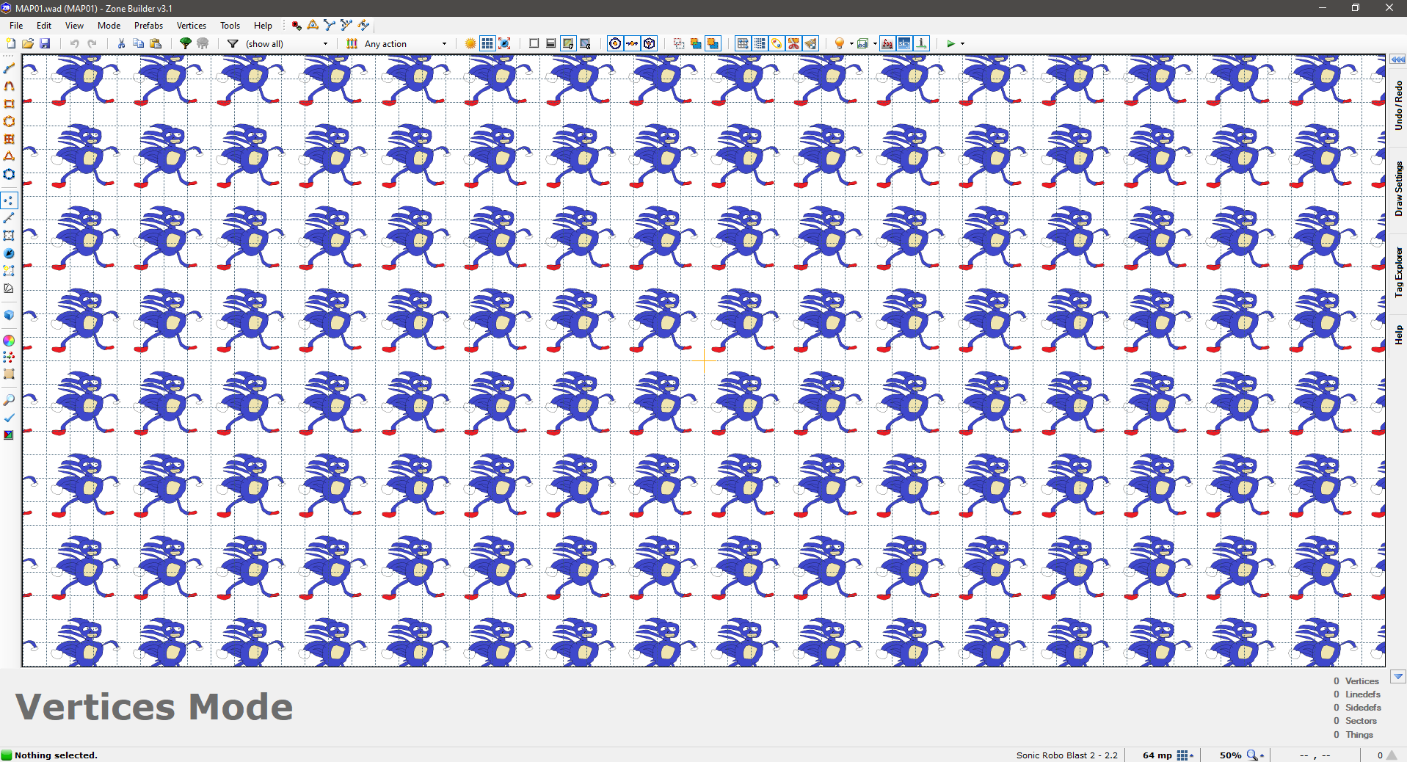Choose the Draw Rectangle tool
This screenshot has height=762, width=1407.
(9, 104)
